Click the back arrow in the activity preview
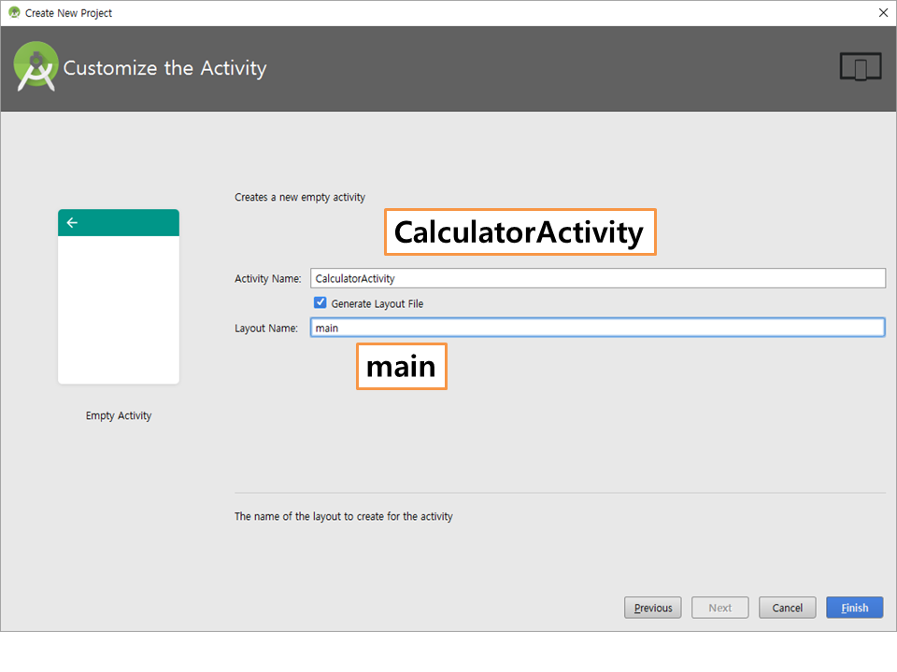Screen dimensions: 897x672 point(72,223)
